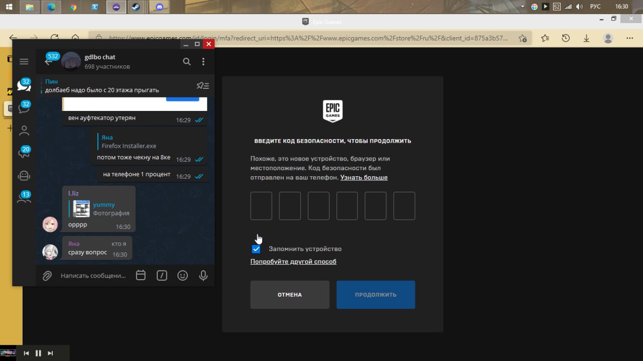Click the Epic Games logo on login form
This screenshot has height=361, width=643.
tap(333, 111)
